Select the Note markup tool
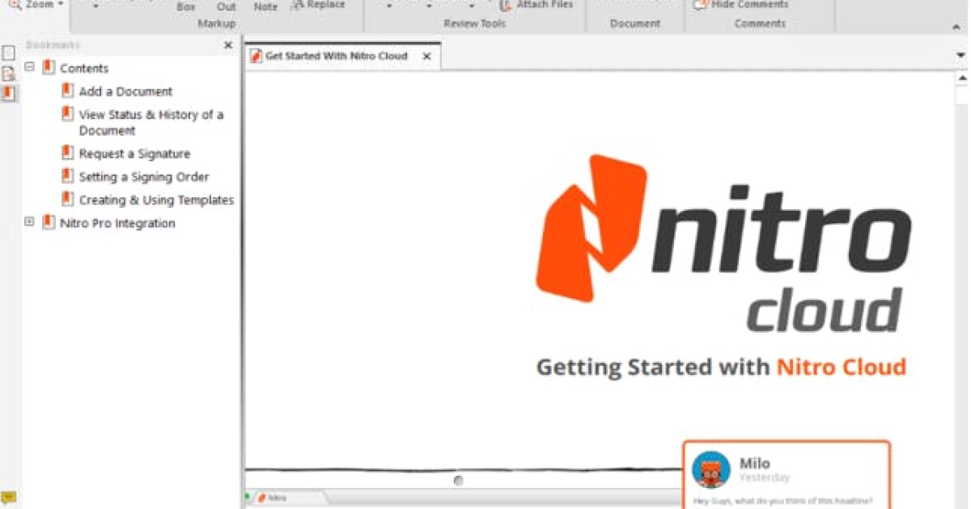This screenshot has width=971, height=509. [x=265, y=6]
